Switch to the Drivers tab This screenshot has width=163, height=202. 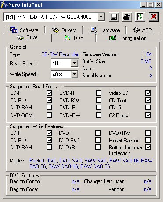pyautogui.click(x=64, y=30)
